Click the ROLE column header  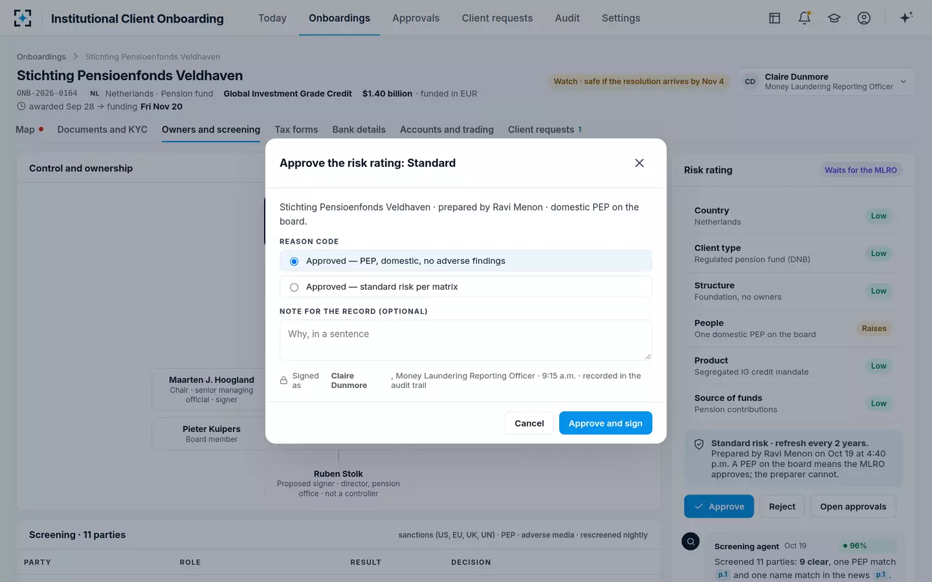click(x=190, y=563)
